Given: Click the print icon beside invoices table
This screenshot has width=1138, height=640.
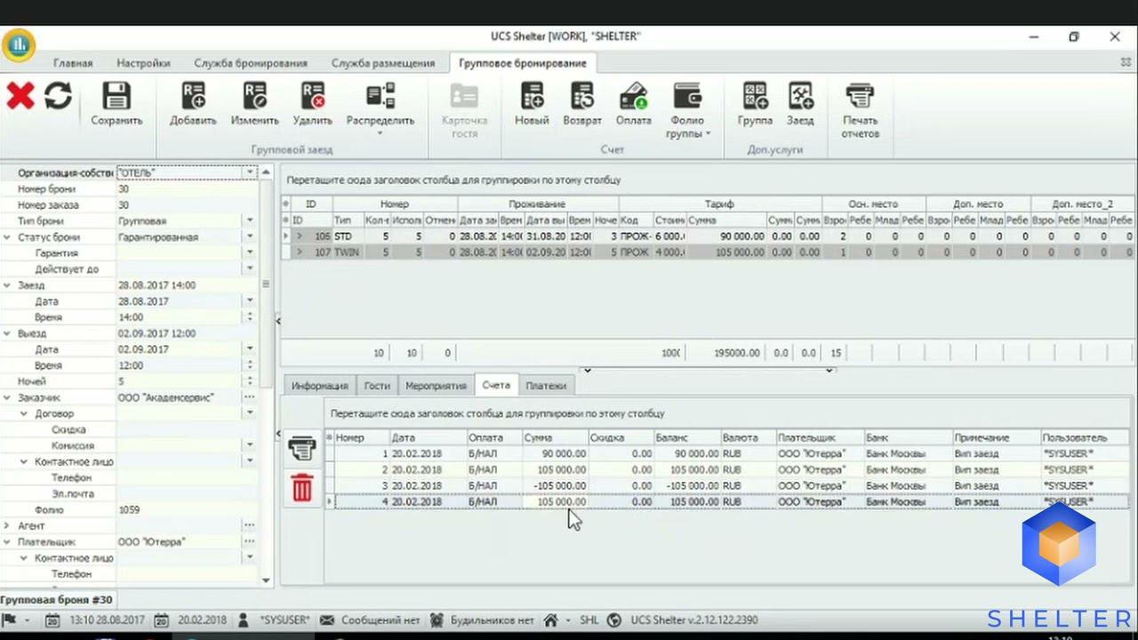Looking at the screenshot, I should click(302, 448).
